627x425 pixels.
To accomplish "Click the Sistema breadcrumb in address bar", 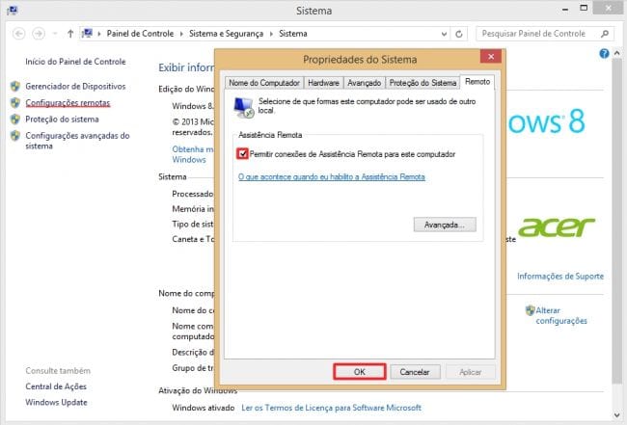I will click(293, 34).
